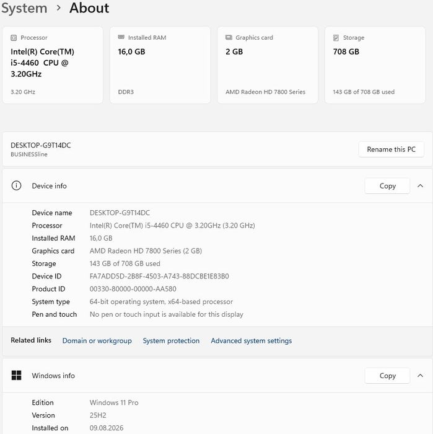The width and height of the screenshot is (433, 434).
Task: Select the 2 GB Graphics card summary card
Action: [x=268, y=65]
